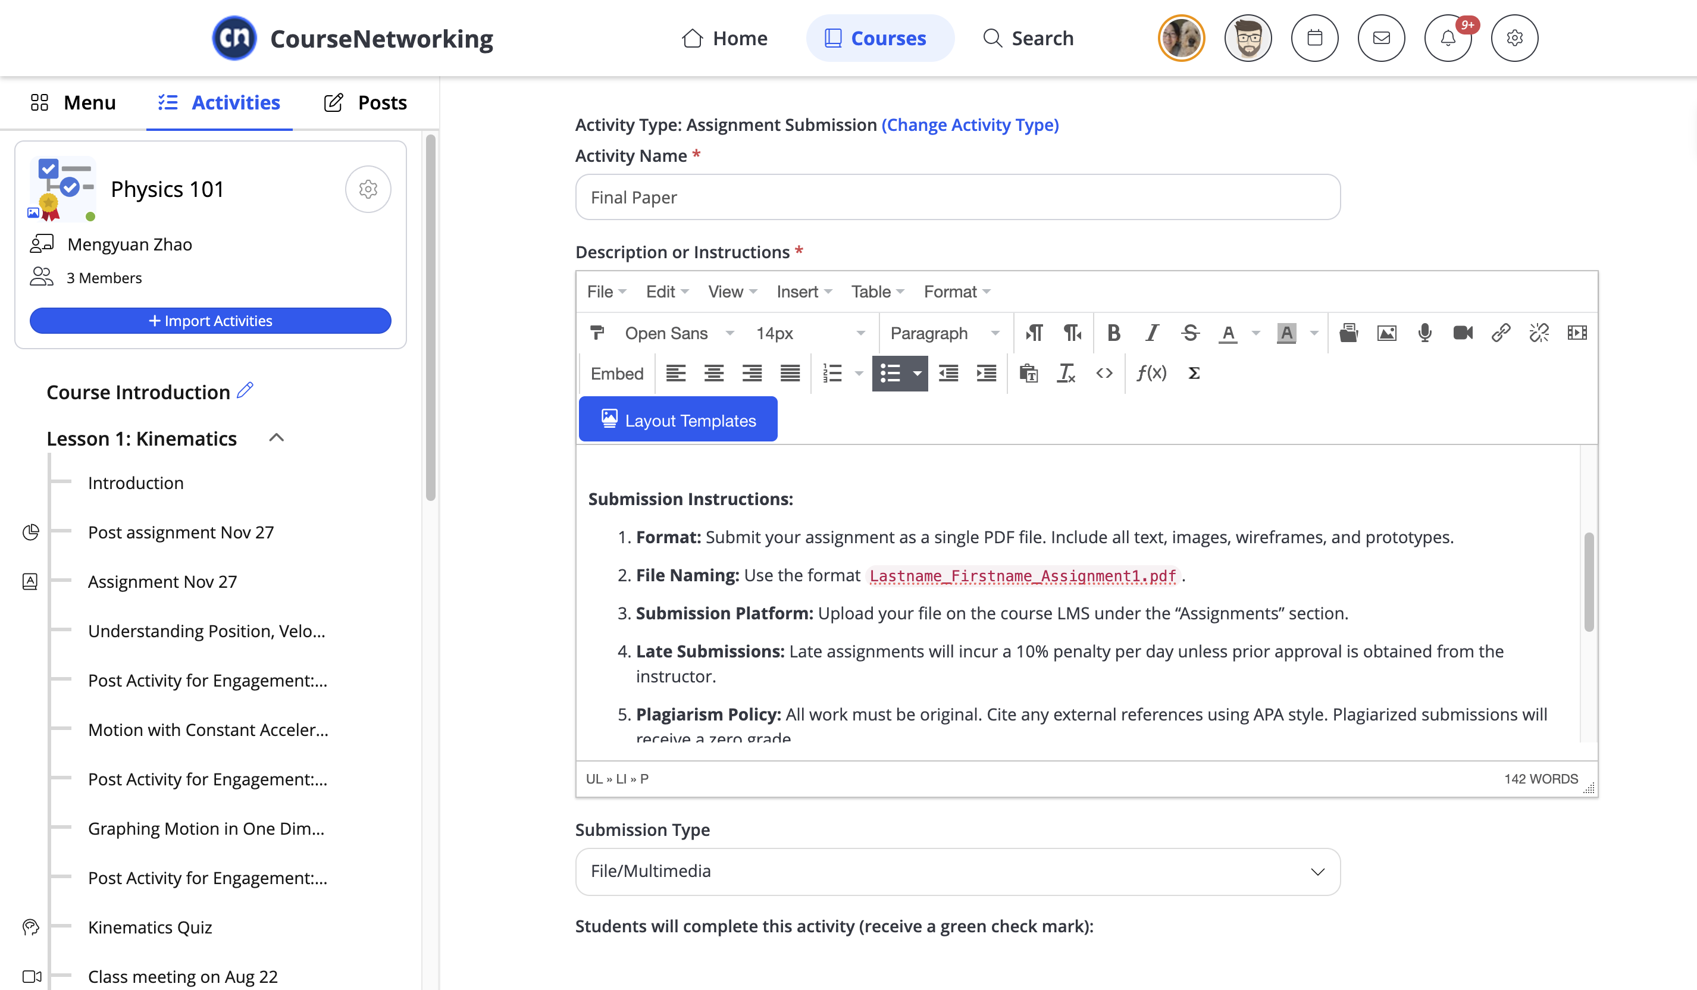This screenshot has height=990, width=1697.
Task: Open the File menu in the editor
Action: click(x=606, y=292)
